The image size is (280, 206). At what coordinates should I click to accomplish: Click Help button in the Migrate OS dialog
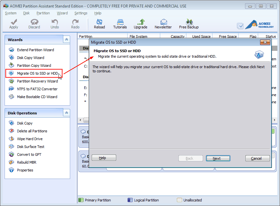click(x=104, y=158)
